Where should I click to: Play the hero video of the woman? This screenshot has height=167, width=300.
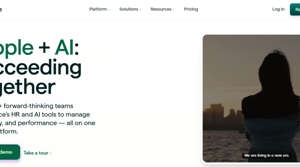pyautogui.click(x=251, y=98)
